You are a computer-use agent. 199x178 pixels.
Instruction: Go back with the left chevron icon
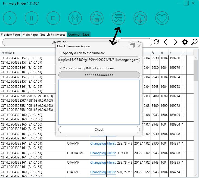(x=166, y=42)
